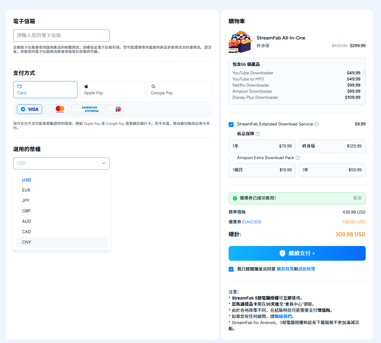Click YouTube to MP3 list row
381x343 pixels.
point(296,79)
